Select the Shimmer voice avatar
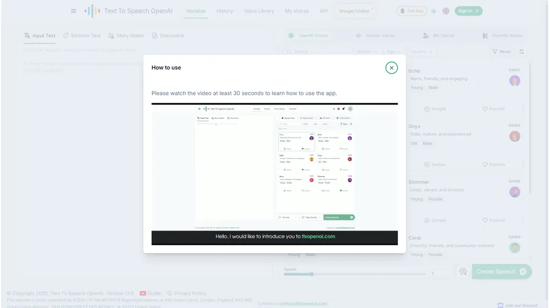 [515, 192]
